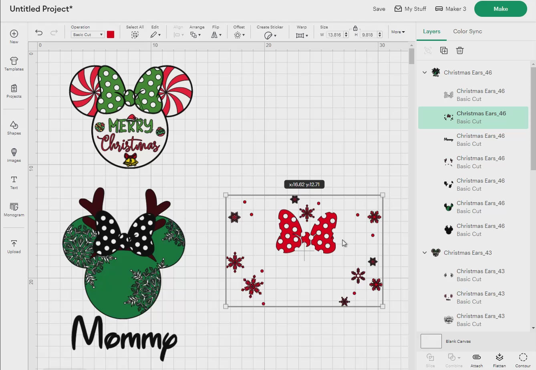Open the Offset tool
The width and height of the screenshot is (536, 370).
(239, 35)
